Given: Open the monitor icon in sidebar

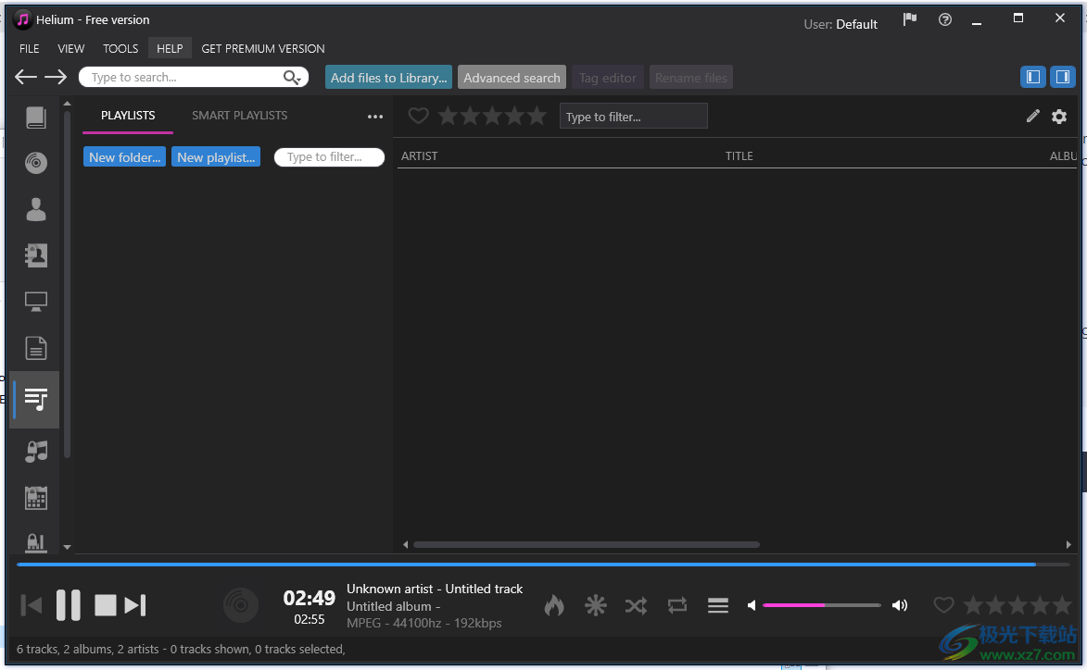Looking at the screenshot, I should (36, 302).
